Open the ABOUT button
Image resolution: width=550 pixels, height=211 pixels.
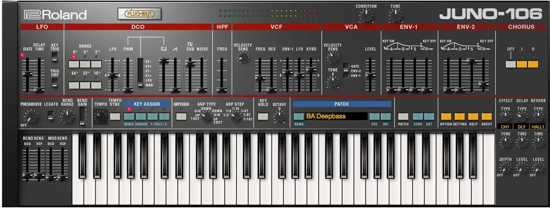click(487, 116)
